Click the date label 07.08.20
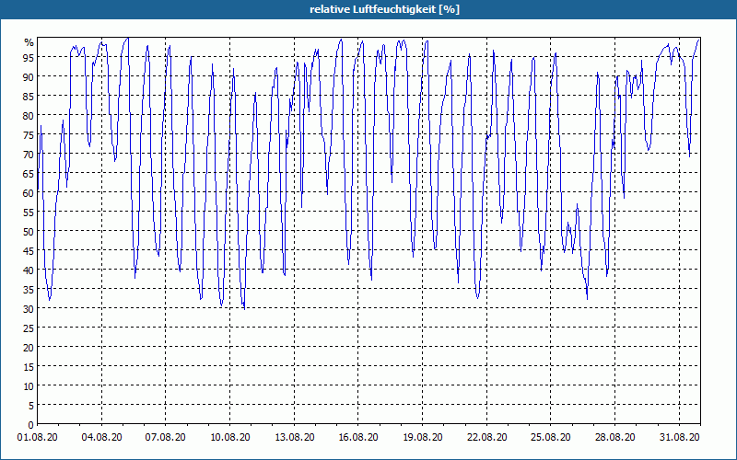737x460 pixels. click(166, 437)
